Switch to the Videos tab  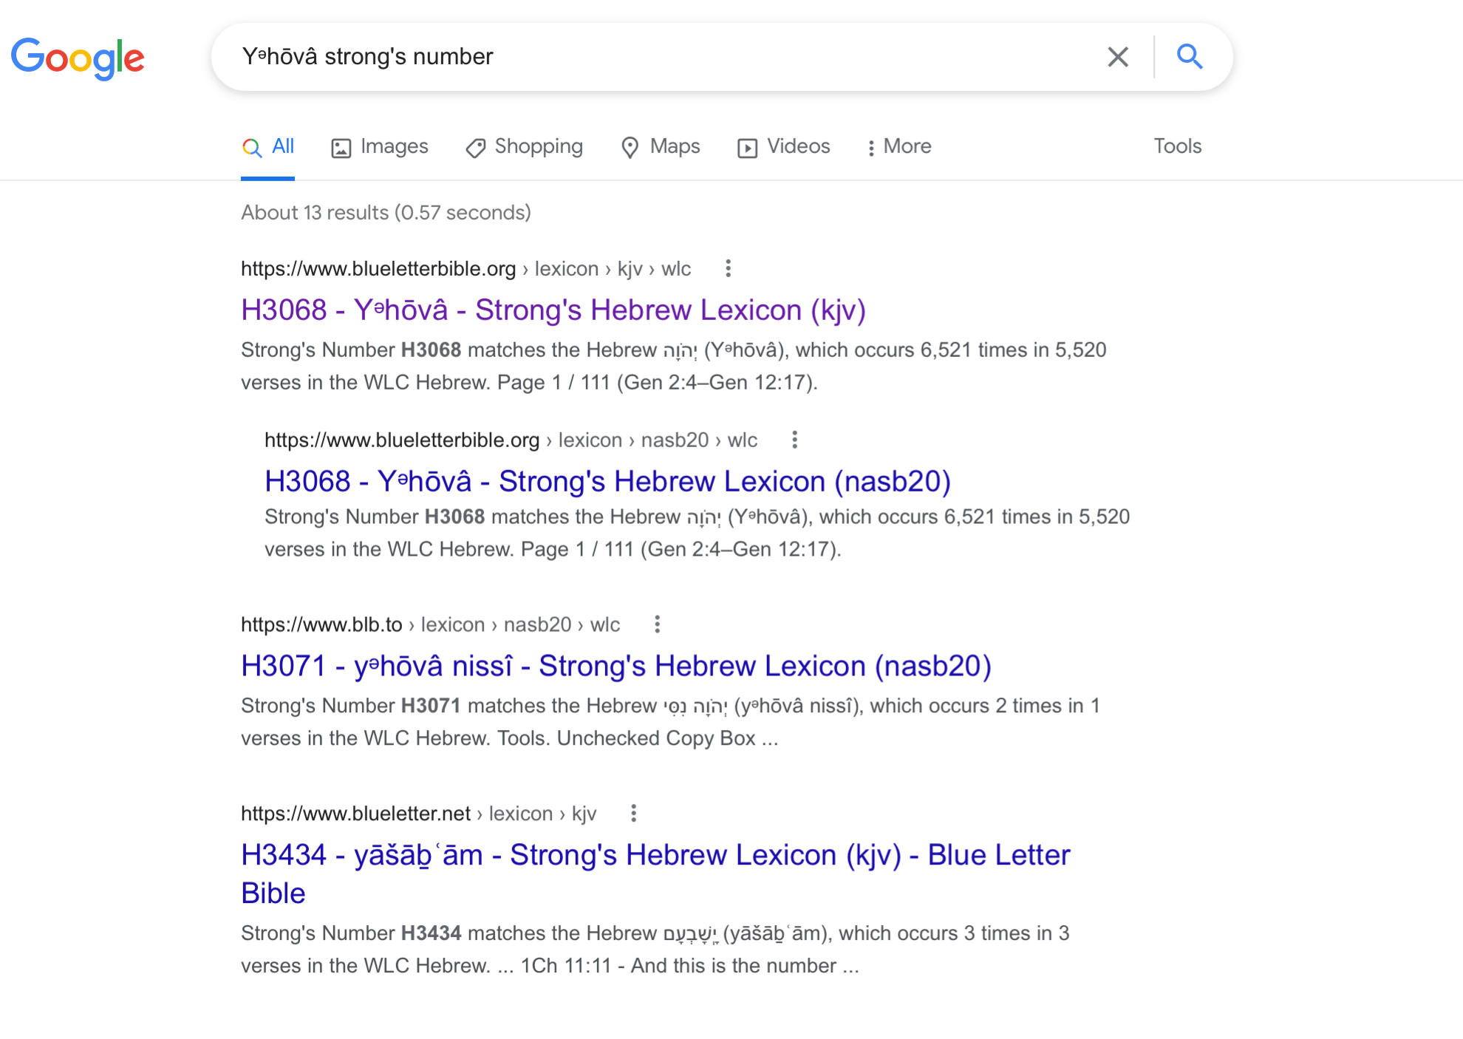click(784, 146)
